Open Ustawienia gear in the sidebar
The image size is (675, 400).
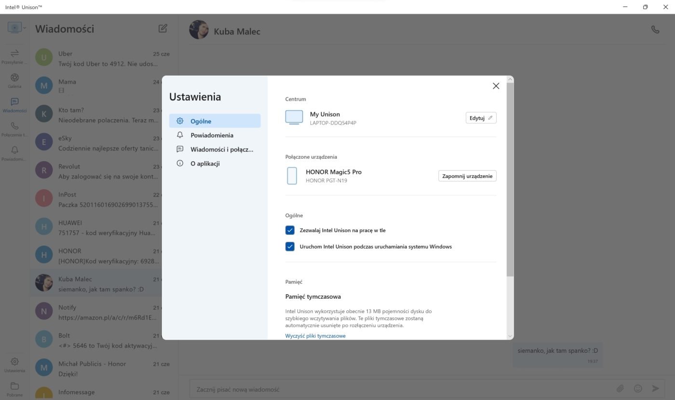coord(14,361)
